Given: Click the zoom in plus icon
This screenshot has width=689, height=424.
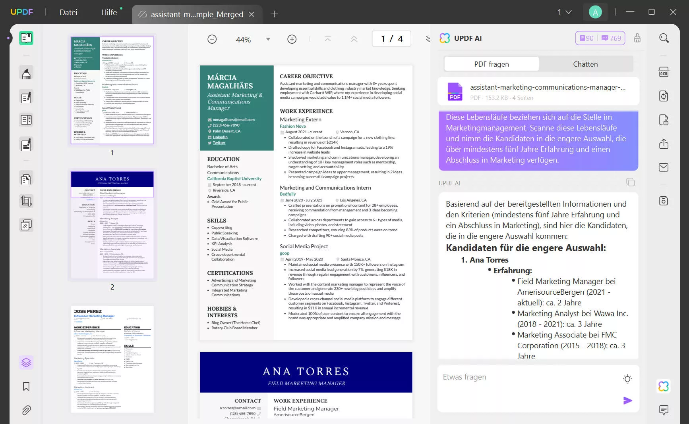Looking at the screenshot, I should tap(292, 39).
